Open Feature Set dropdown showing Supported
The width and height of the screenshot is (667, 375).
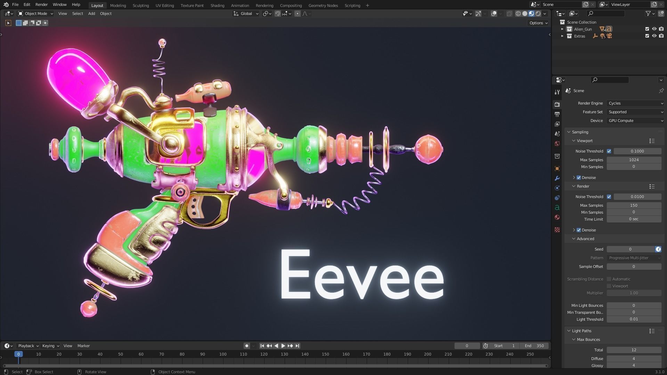(635, 112)
